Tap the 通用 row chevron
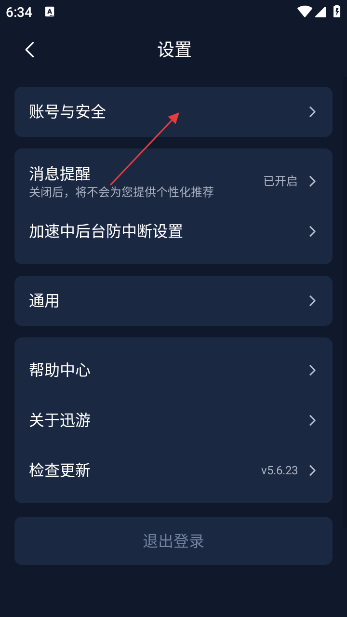The height and width of the screenshot is (617, 347). coord(312,301)
